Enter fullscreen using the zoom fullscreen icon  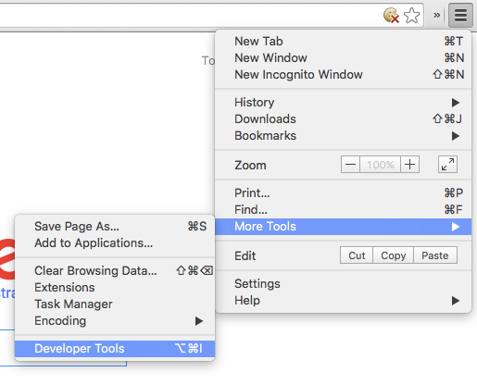pyautogui.click(x=447, y=165)
